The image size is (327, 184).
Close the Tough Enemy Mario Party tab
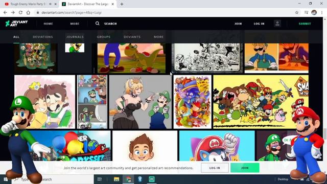[56, 4]
